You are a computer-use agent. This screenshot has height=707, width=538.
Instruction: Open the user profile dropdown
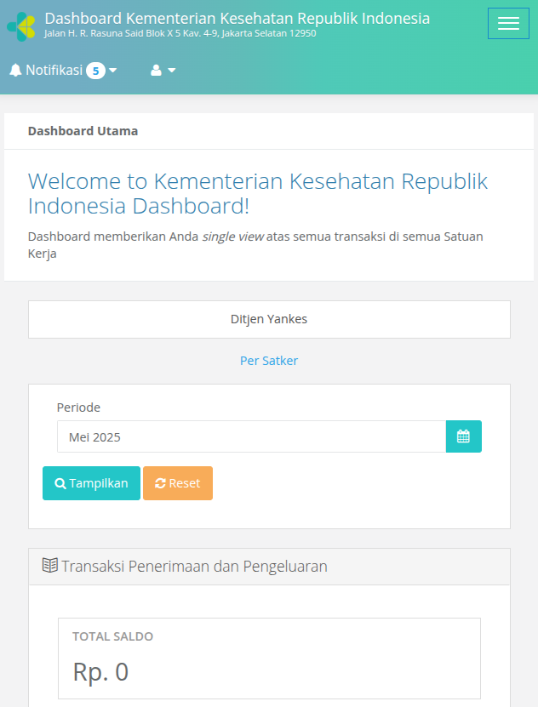tap(163, 71)
